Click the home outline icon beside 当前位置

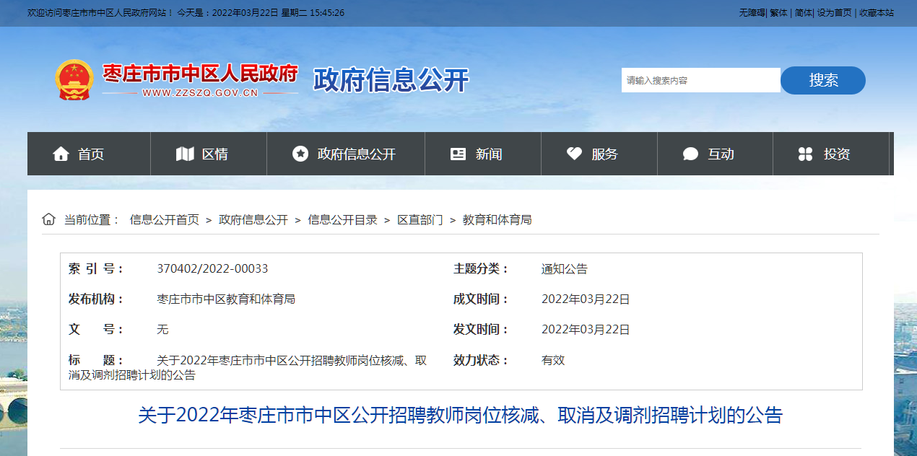click(x=48, y=219)
